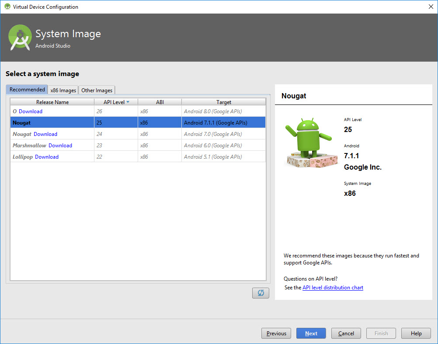Download the Lollipop system image

(x=47, y=157)
